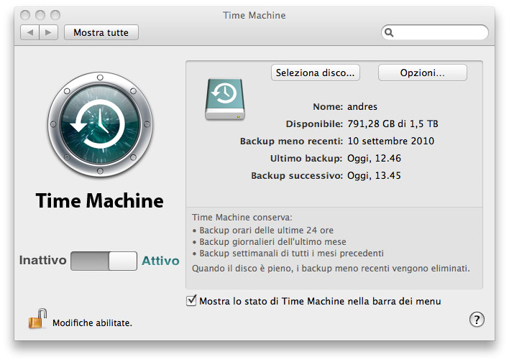This screenshot has width=509, height=362.
Task: Uncheck Mostra lo stato di Time Machine
Action: pyautogui.click(x=191, y=301)
